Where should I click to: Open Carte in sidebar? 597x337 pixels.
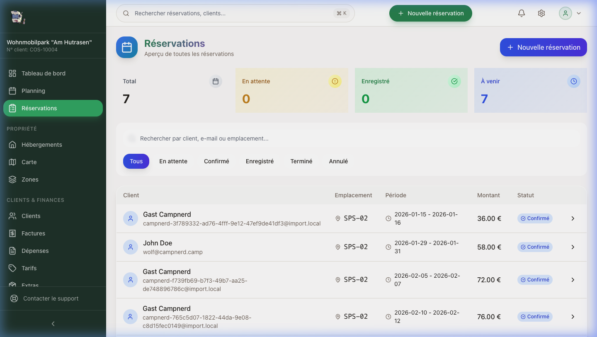[x=53, y=162]
